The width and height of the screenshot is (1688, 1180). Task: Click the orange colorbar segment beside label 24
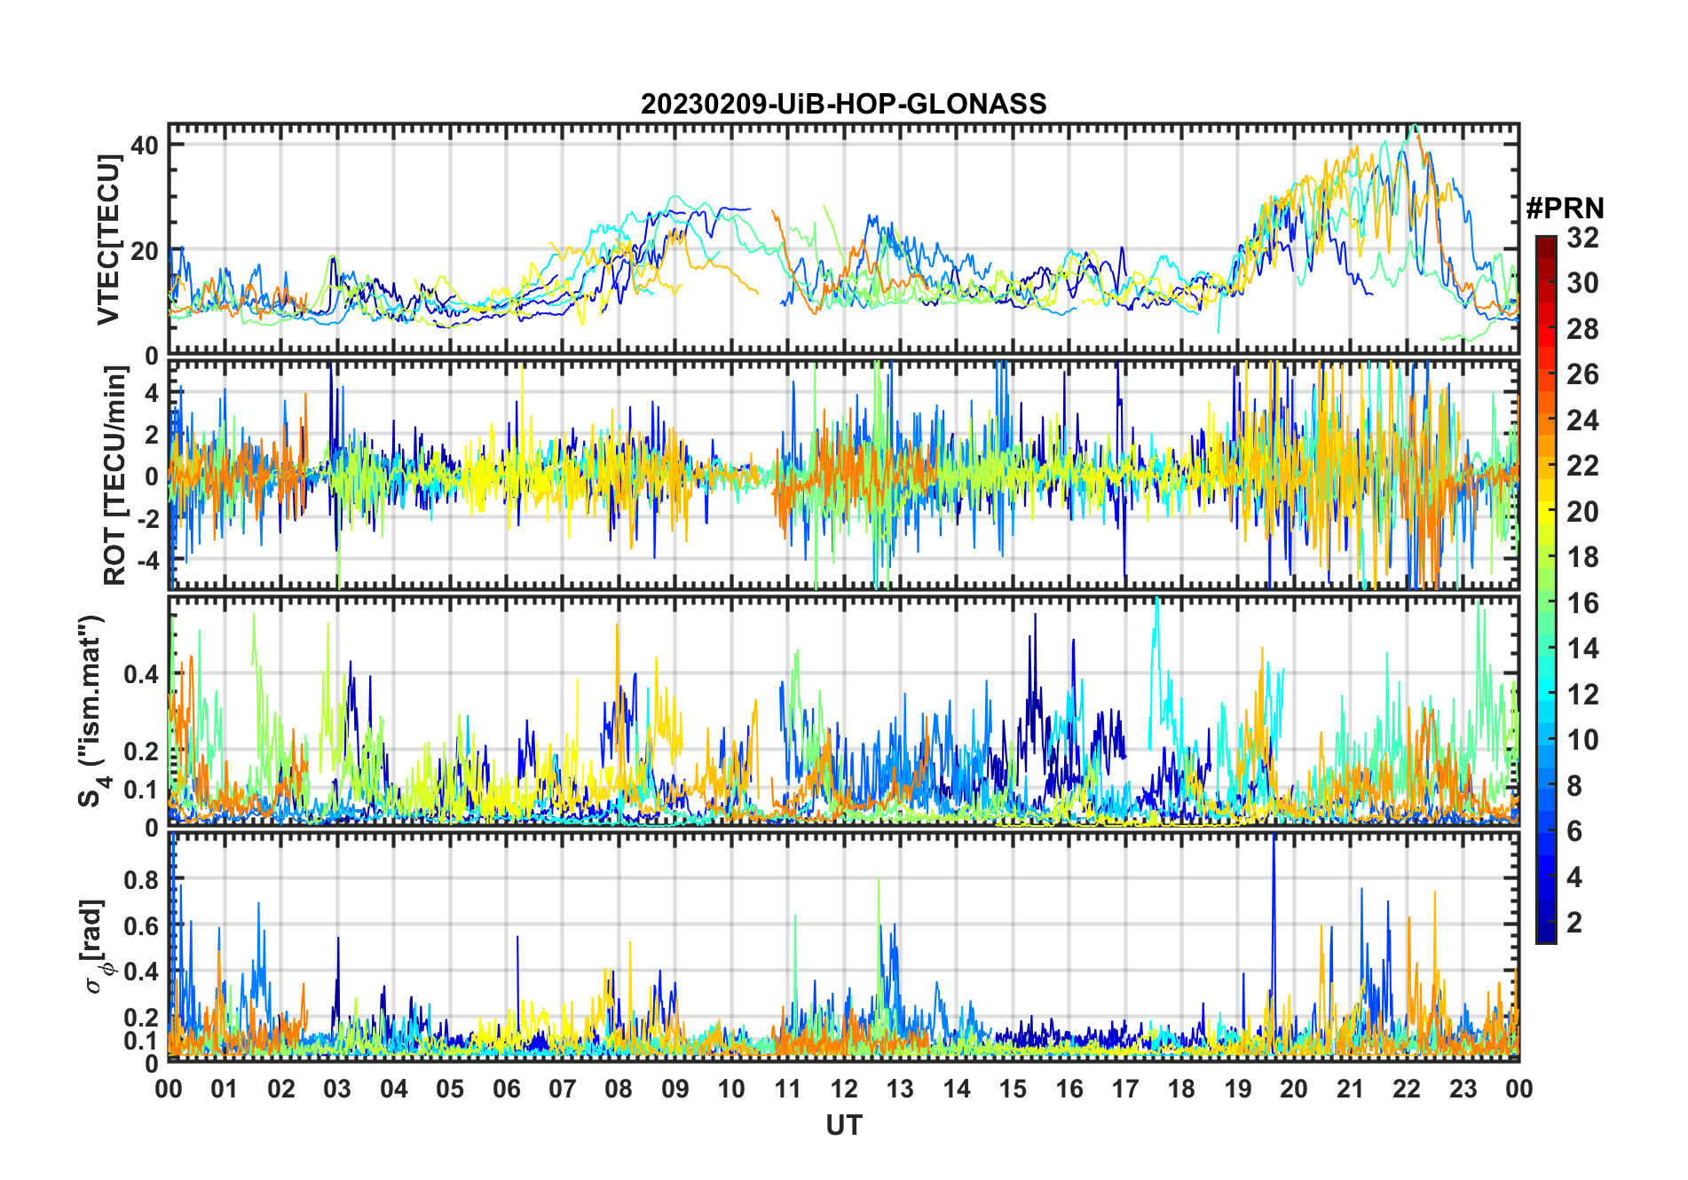click(x=1546, y=420)
